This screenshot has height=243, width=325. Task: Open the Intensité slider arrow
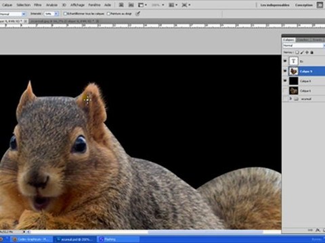[56, 14]
